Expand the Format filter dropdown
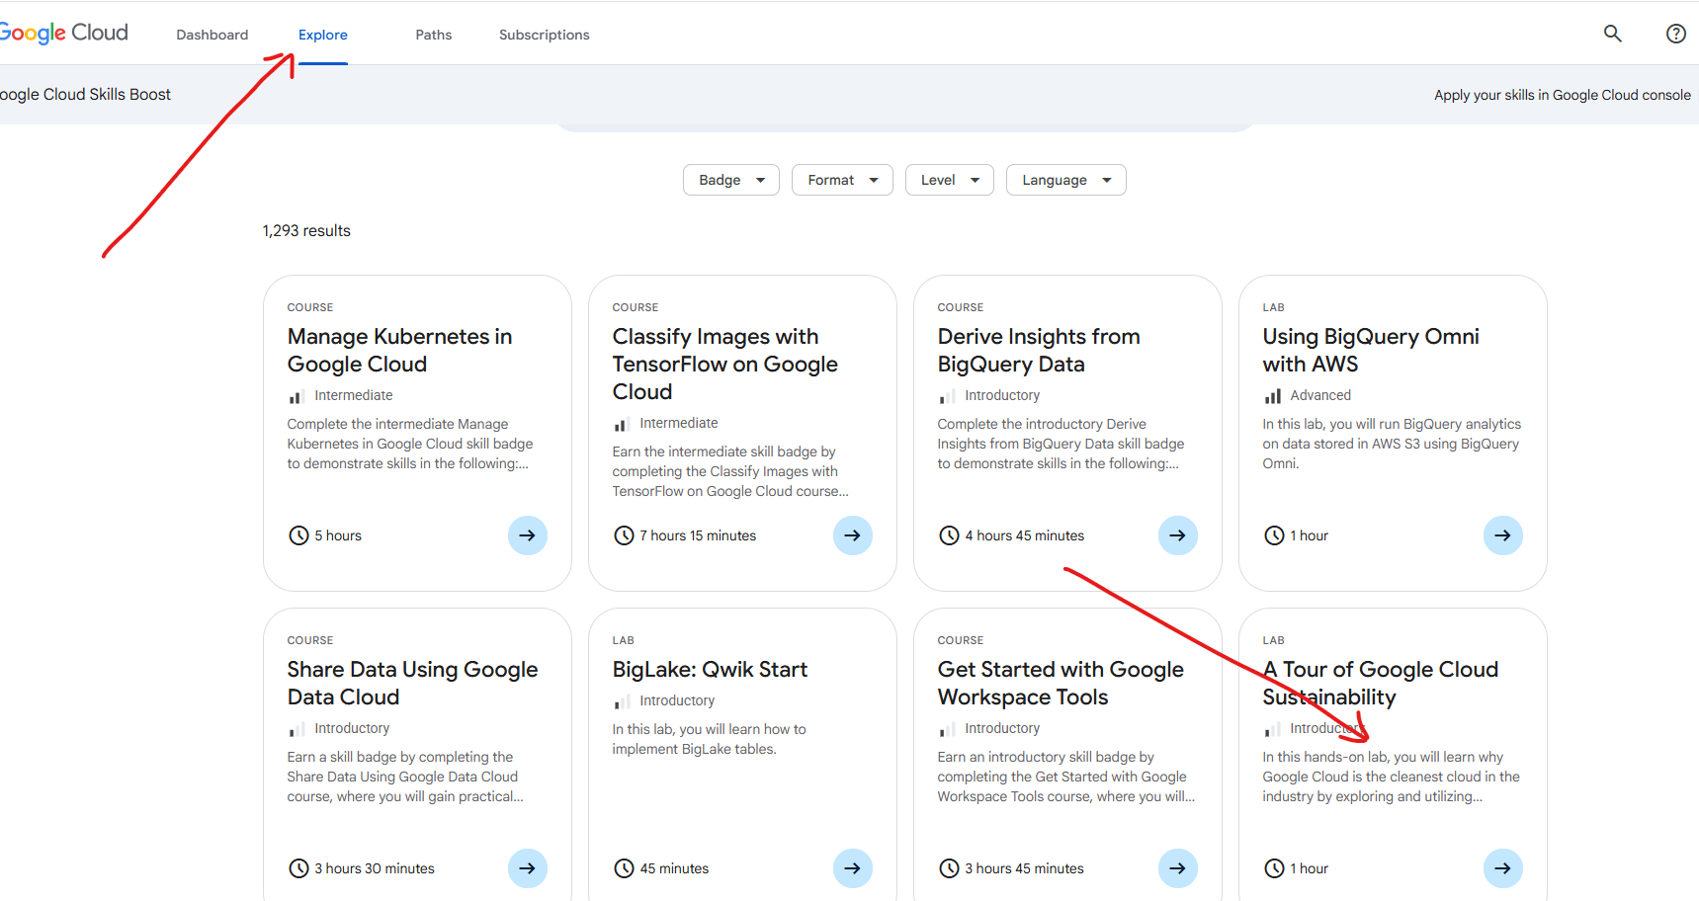Screen dimensions: 1699x901 842,180
